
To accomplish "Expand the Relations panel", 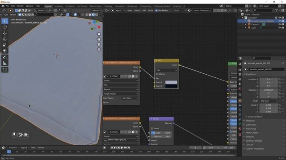I will click(250, 121).
